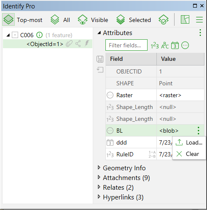Click the selectable layers icon with checkmark

tap(164, 19)
